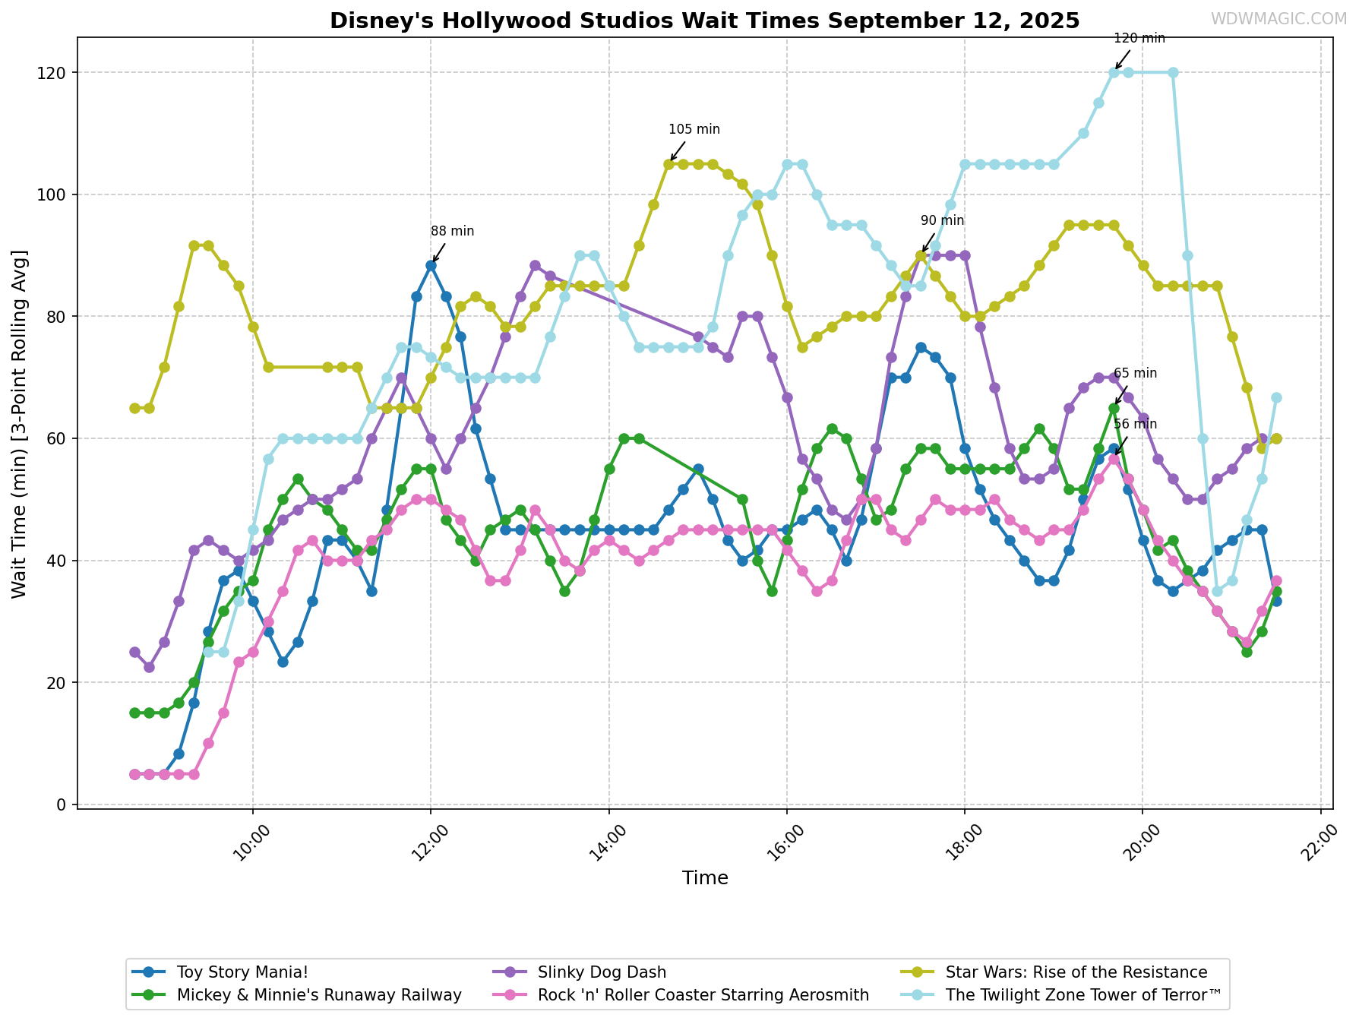Click the 88 min peak annotation

[x=452, y=232]
